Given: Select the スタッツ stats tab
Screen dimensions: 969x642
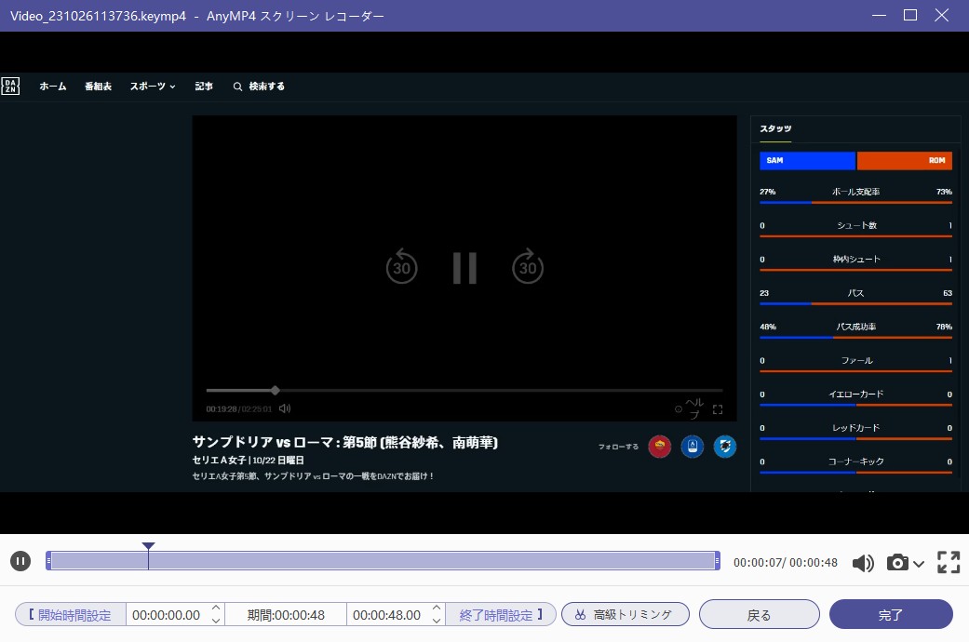Looking at the screenshot, I should [774, 129].
